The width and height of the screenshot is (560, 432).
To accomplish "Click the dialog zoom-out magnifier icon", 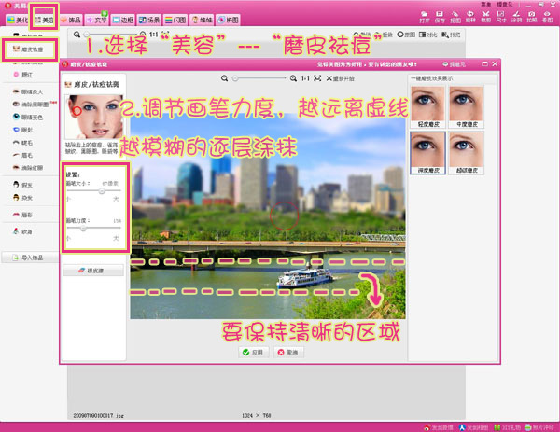I will (x=224, y=78).
